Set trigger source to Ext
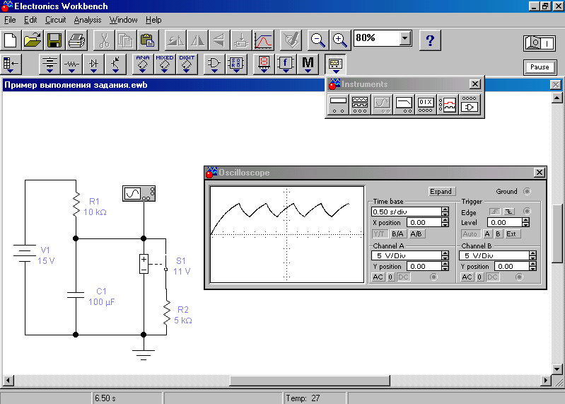Image resolution: width=565 pixels, height=404 pixels. (511, 234)
